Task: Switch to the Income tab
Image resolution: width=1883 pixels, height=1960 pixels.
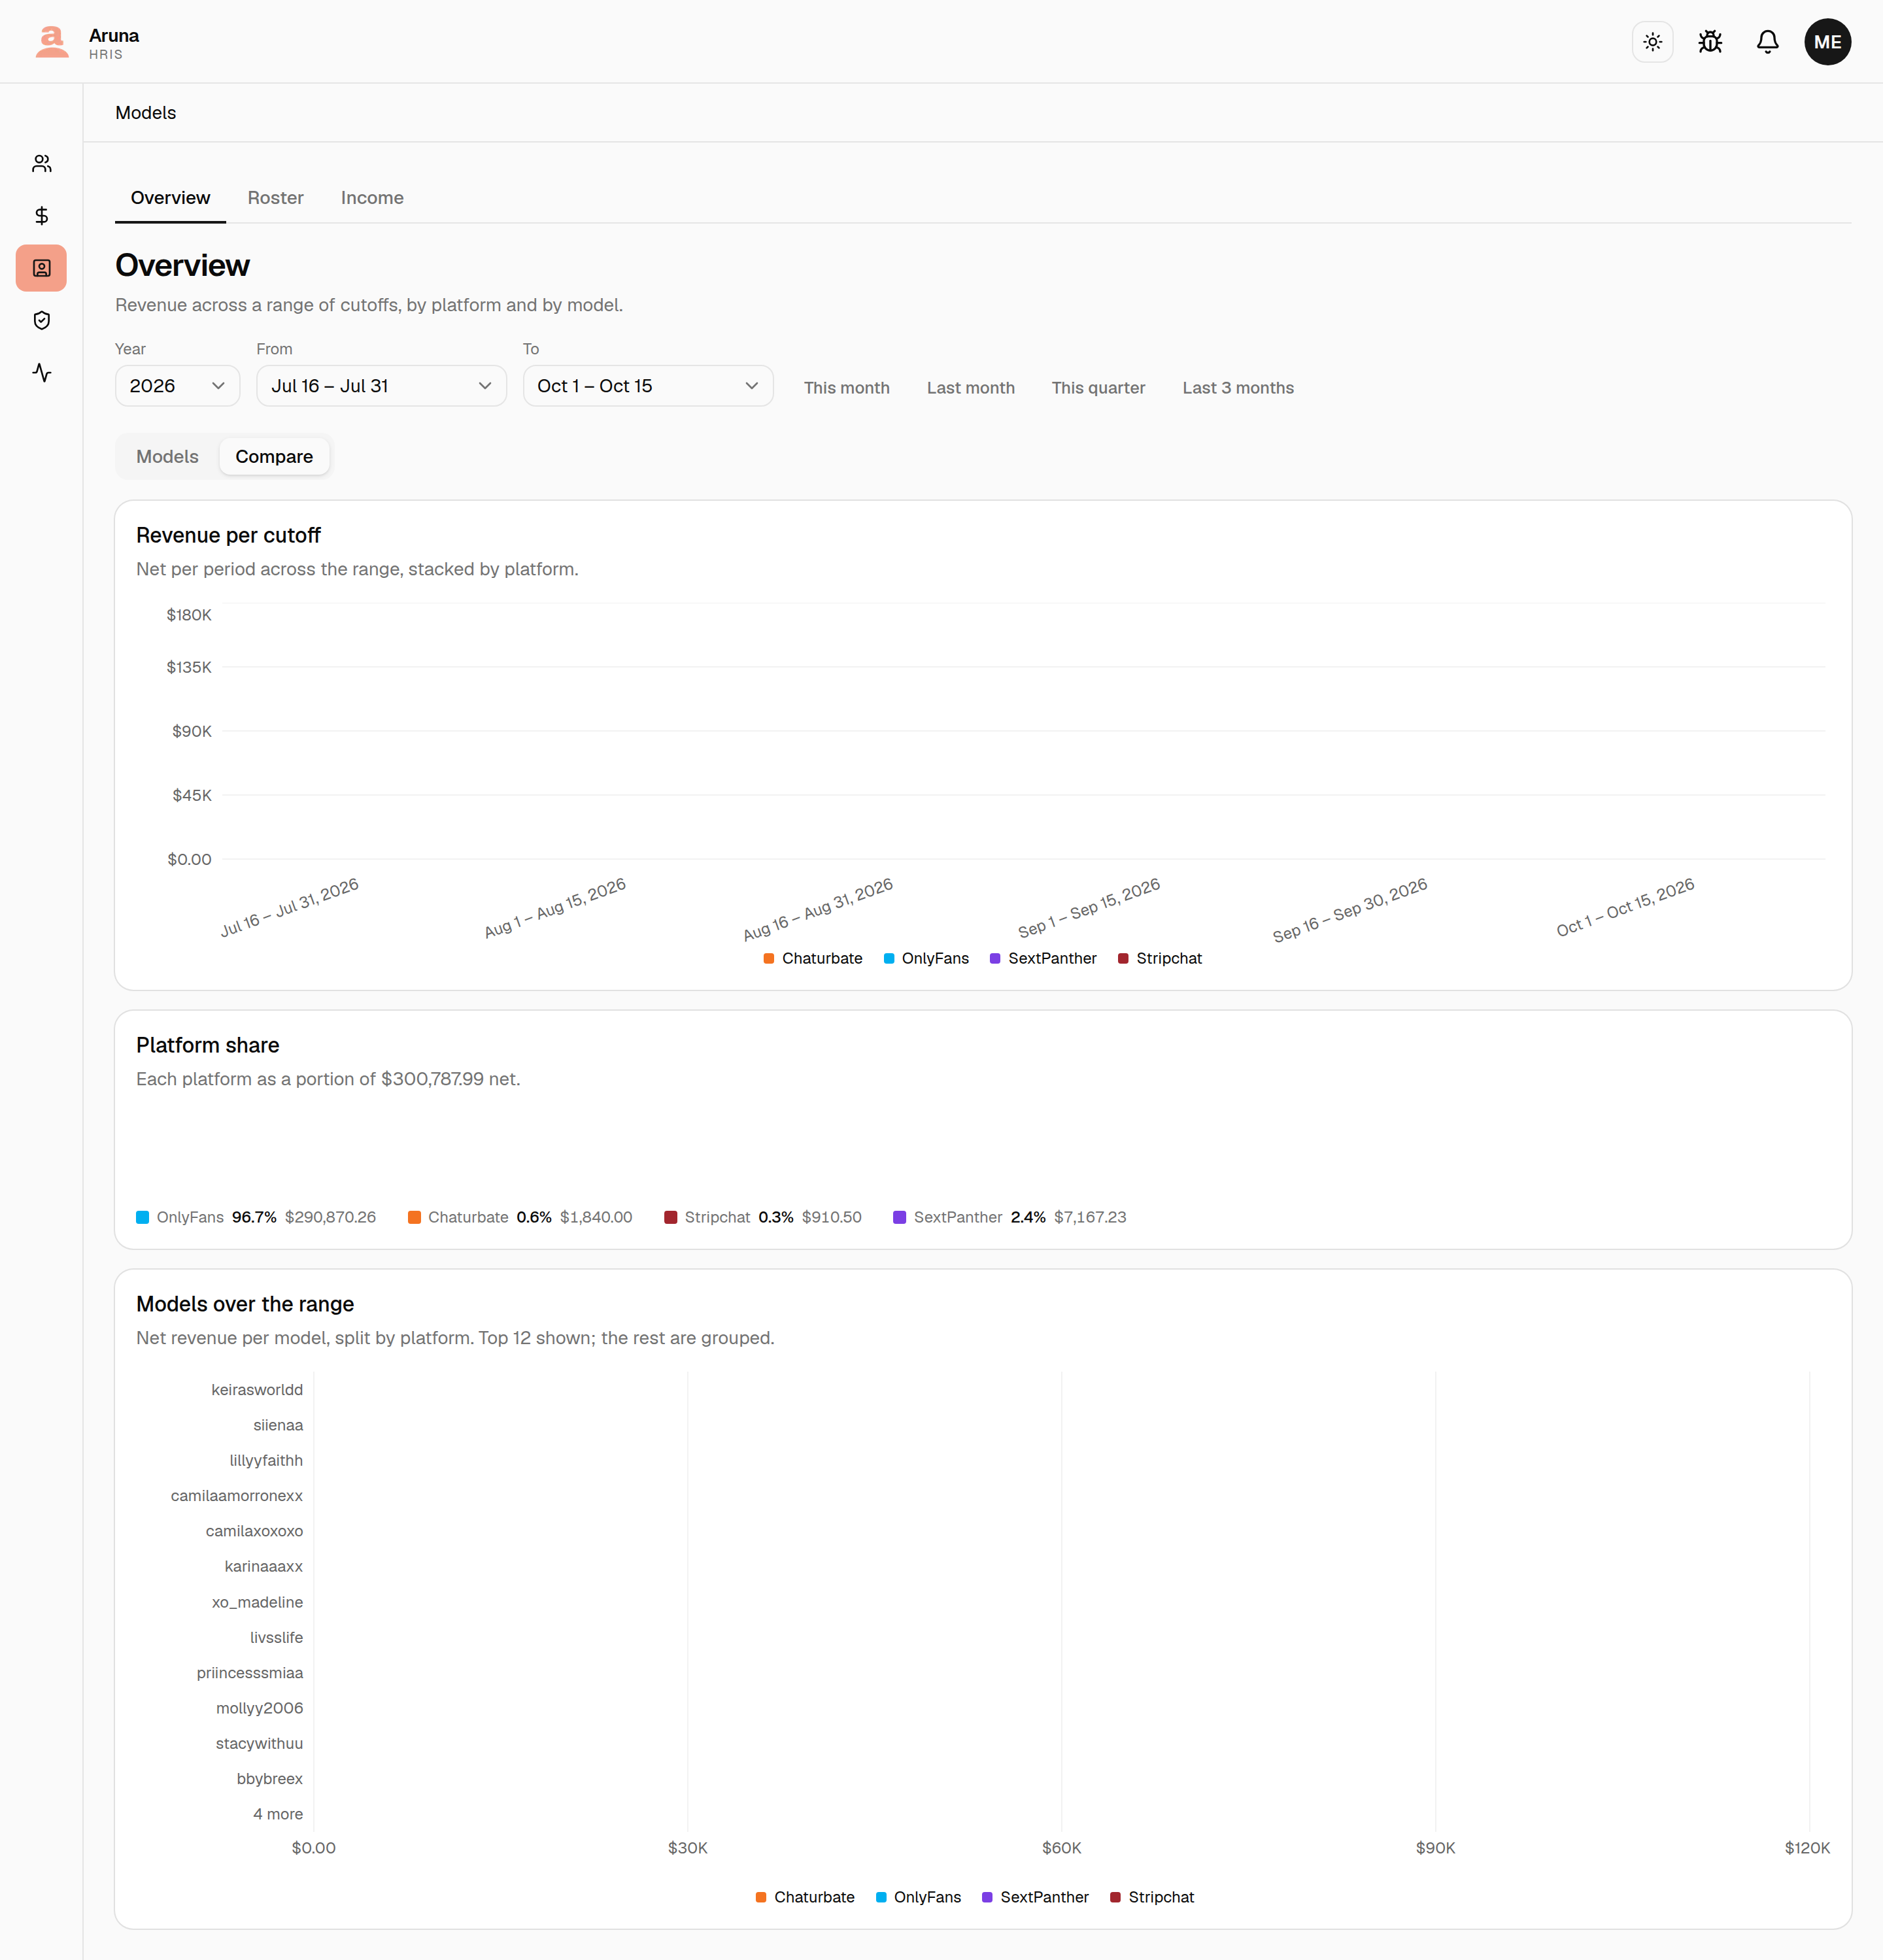Action: pos(372,198)
